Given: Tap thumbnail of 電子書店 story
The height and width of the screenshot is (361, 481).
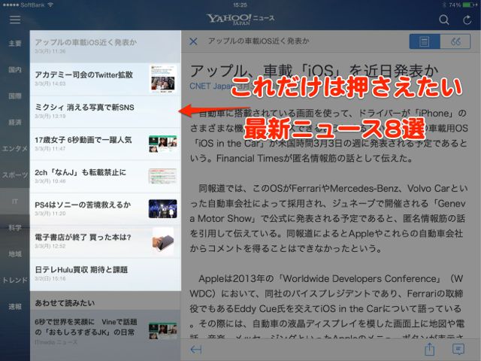Looking at the screenshot, I should coord(163,241).
